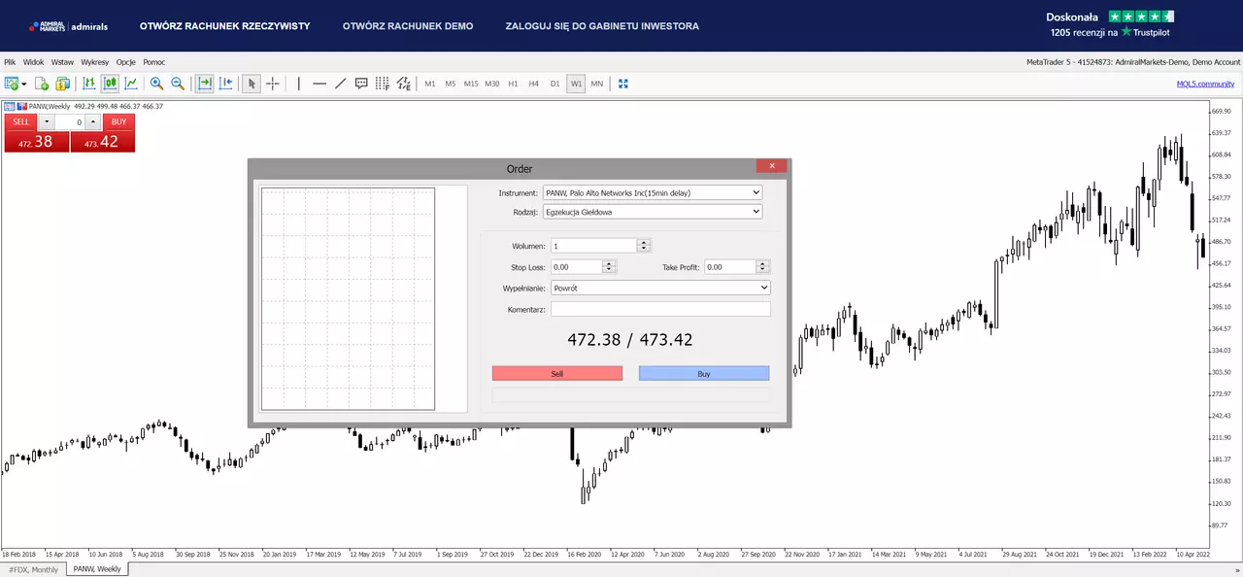This screenshot has height=577, width=1243.
Task: Set timeframe to M15
Action: [471, 84]
